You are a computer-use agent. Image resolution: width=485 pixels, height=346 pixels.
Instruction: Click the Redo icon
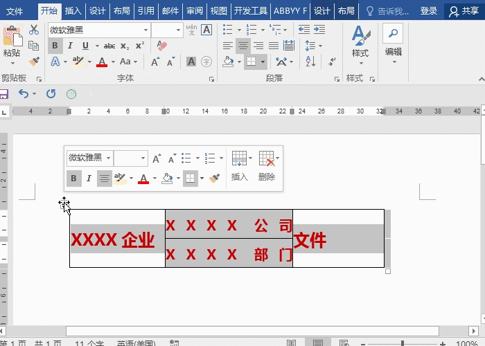(x=51, y=93)
